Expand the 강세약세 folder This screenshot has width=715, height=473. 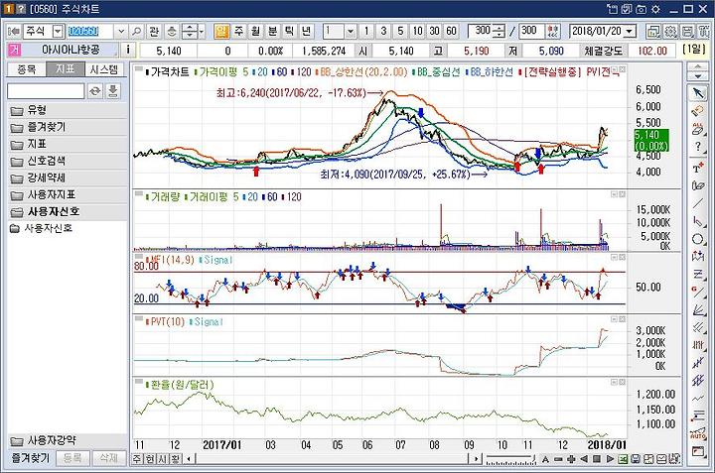pyautogui.click(x=68, y=177)
